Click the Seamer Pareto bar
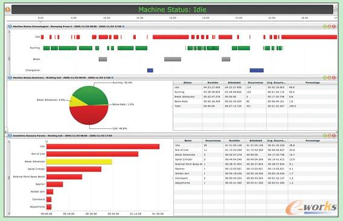The width and height of the screenshot is (343, 221). pos(55,184)
